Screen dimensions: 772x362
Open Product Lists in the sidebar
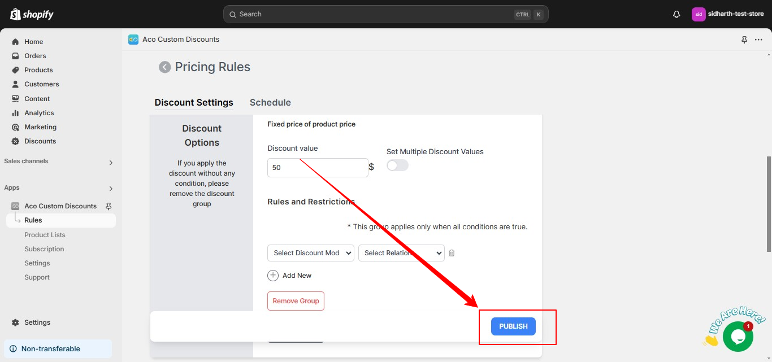(45, 235)
